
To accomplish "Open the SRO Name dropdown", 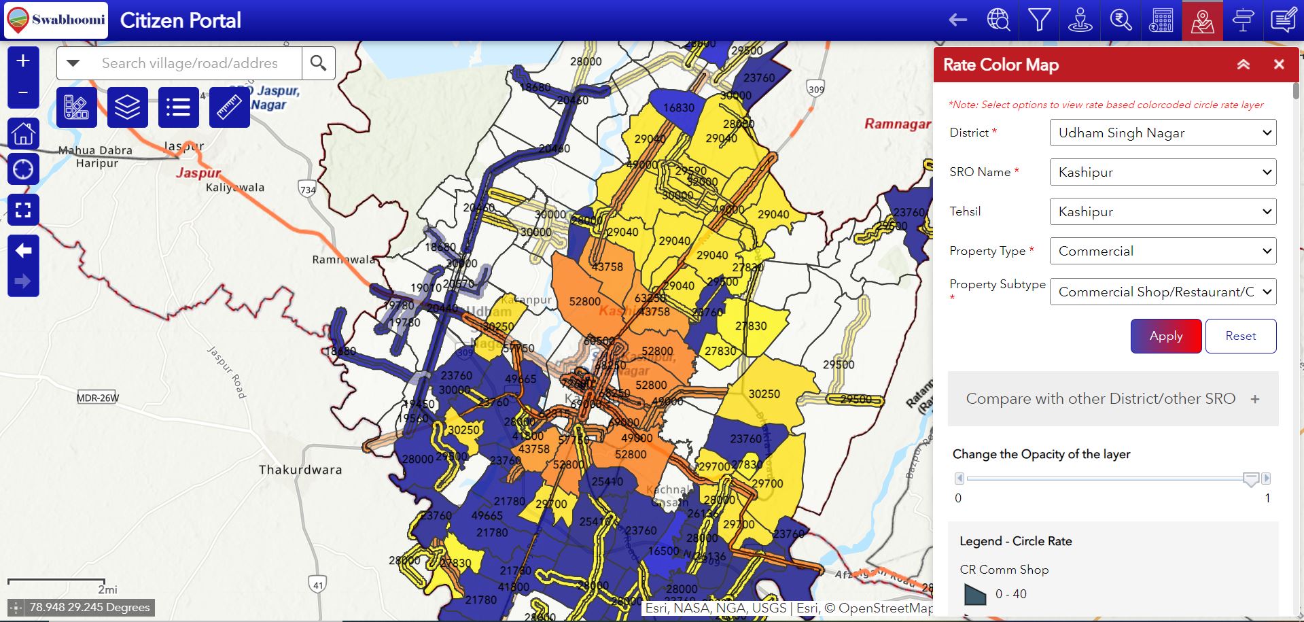I will pyautogui.click(x=1163, y=172).
